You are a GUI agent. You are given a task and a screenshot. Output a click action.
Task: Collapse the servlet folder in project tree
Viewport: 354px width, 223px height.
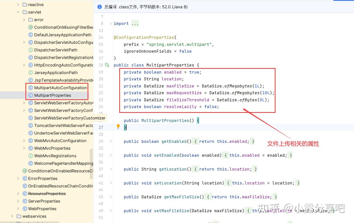[x=18, y=12]
